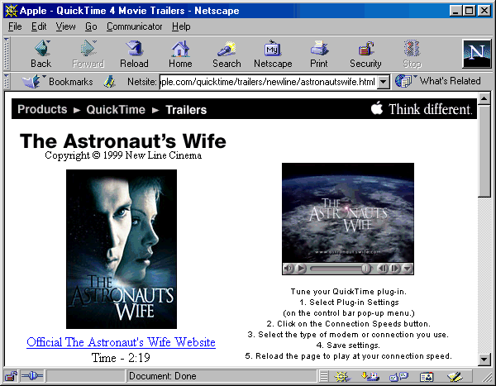The height and width of the screenshot is (386, 496).
Task: Click the My Netscape button
Action: 273,54
